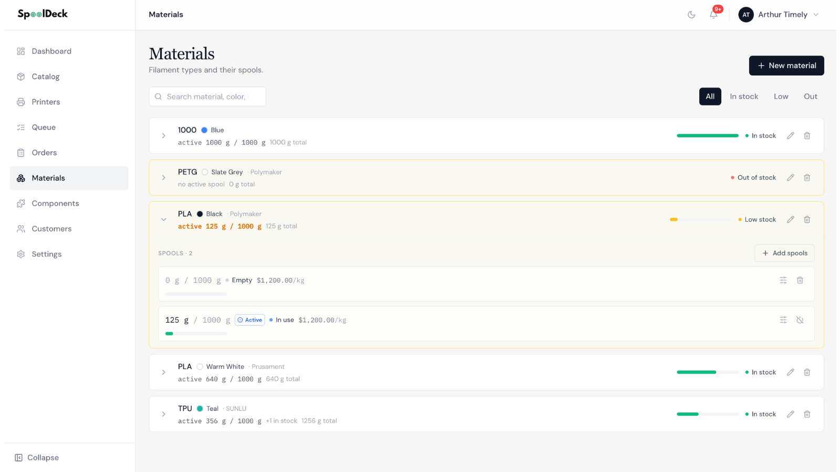840x472 pixels.
Task: Show only Out of stock materials
Action: click(x=810, y=96)
